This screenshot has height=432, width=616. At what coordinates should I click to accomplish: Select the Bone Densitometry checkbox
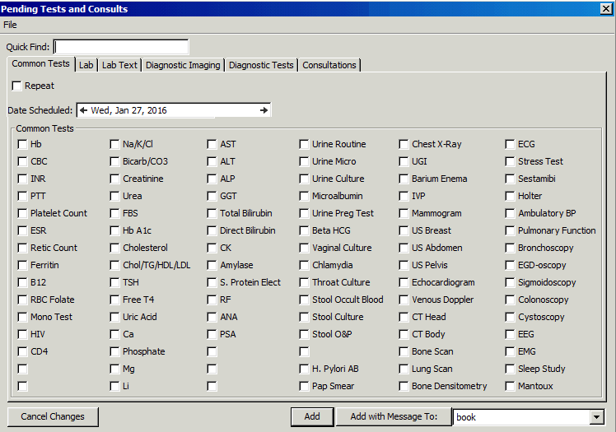(404, 386)
